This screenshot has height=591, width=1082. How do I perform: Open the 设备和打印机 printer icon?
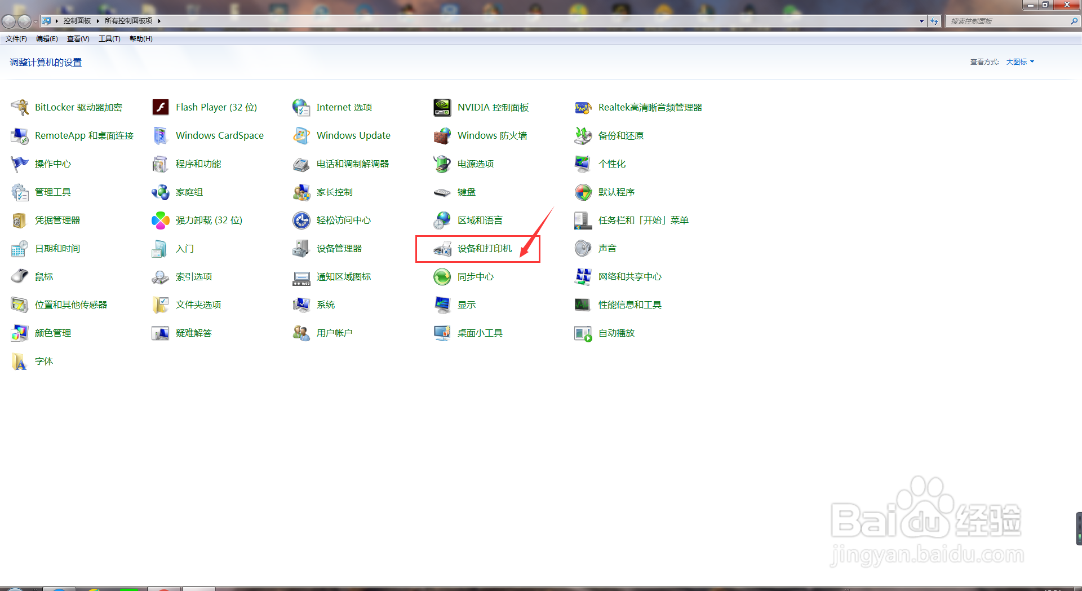click(x=442, y=248)
